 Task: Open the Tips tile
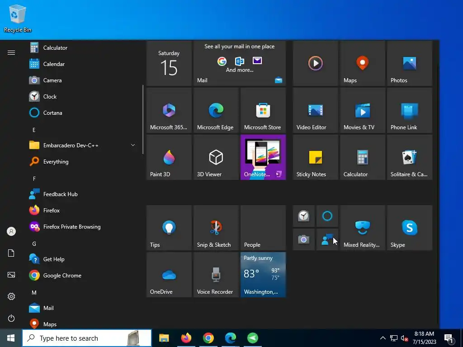pos(169,228)
